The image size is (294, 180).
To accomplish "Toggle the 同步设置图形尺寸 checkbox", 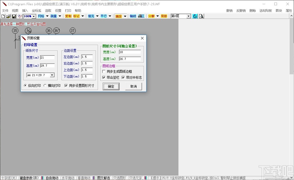I will pyautogui.click(x=66, y=86).
